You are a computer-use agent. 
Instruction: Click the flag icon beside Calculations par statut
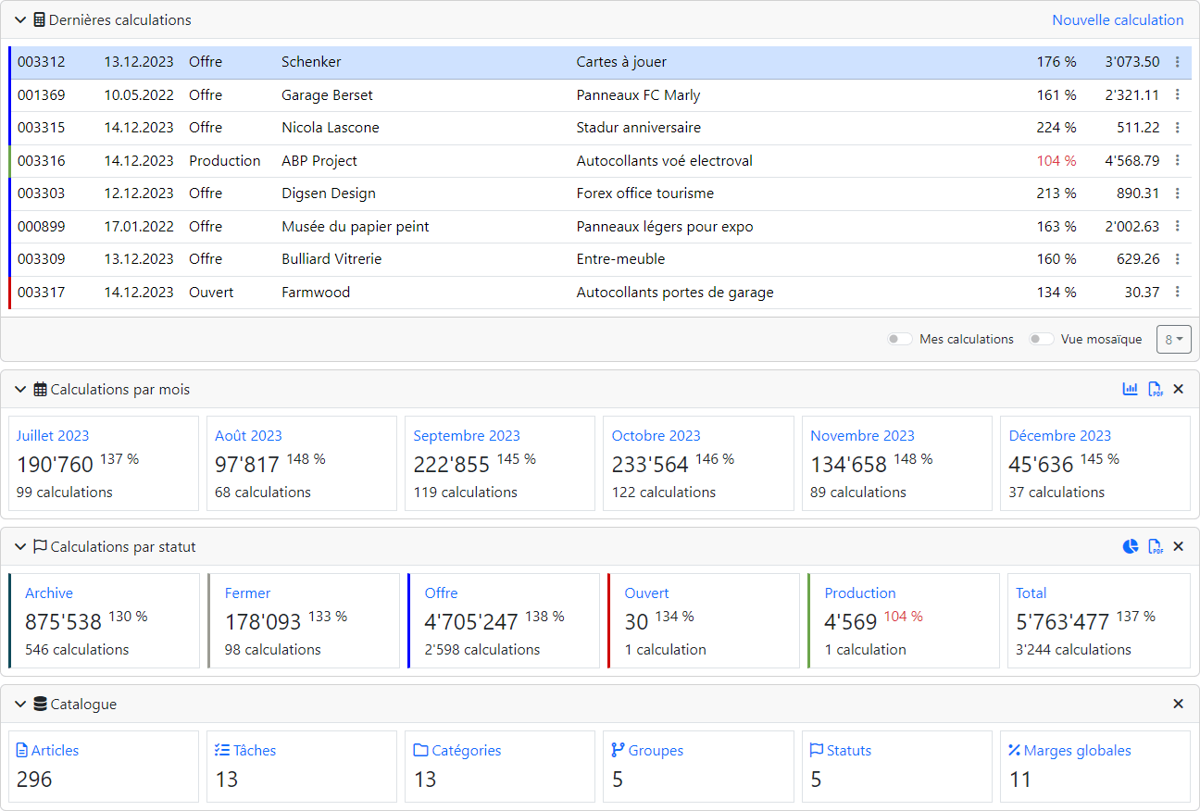(x=40, y=547)
